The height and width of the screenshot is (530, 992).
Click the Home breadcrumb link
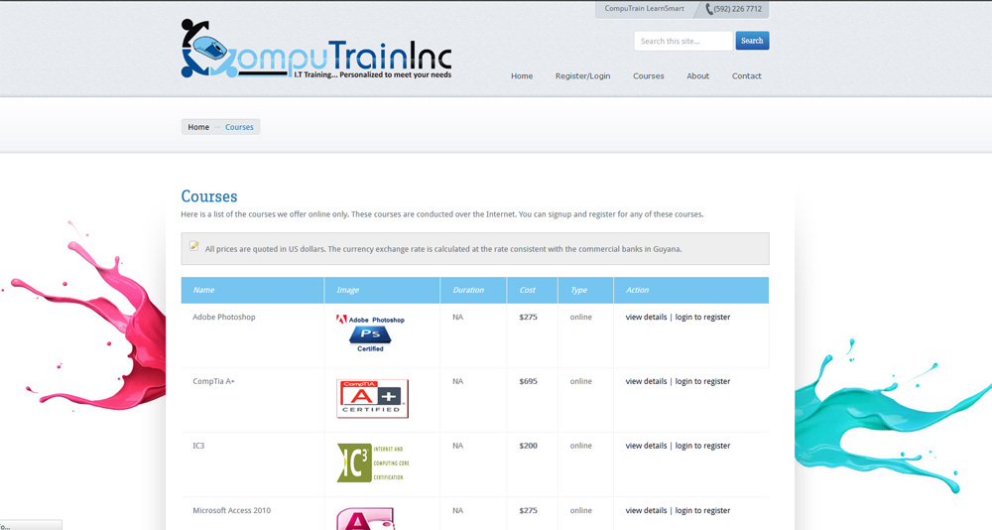tap(198, 127)
